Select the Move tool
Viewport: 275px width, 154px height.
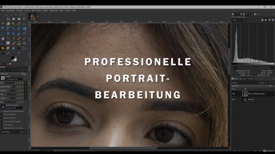click(3, 19)
